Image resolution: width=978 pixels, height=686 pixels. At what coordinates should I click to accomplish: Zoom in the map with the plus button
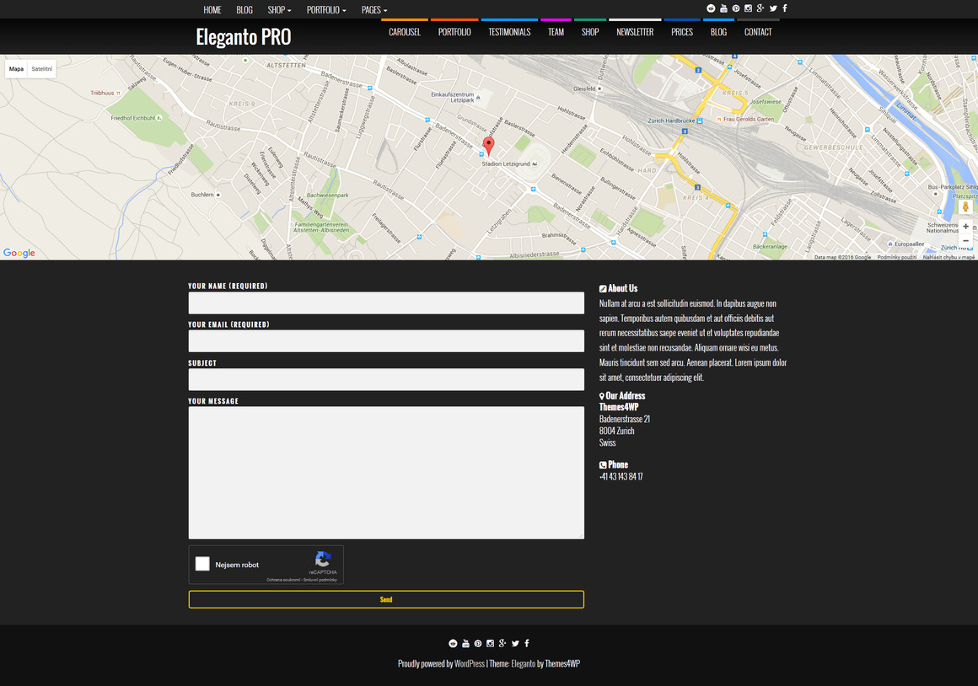pyautogui.click(x=965, y=227)
